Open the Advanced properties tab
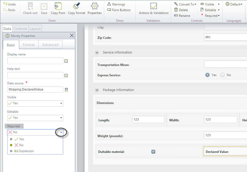 (x=50, y=45)
